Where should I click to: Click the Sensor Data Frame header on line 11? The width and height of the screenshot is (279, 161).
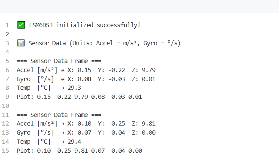(59, 115)
